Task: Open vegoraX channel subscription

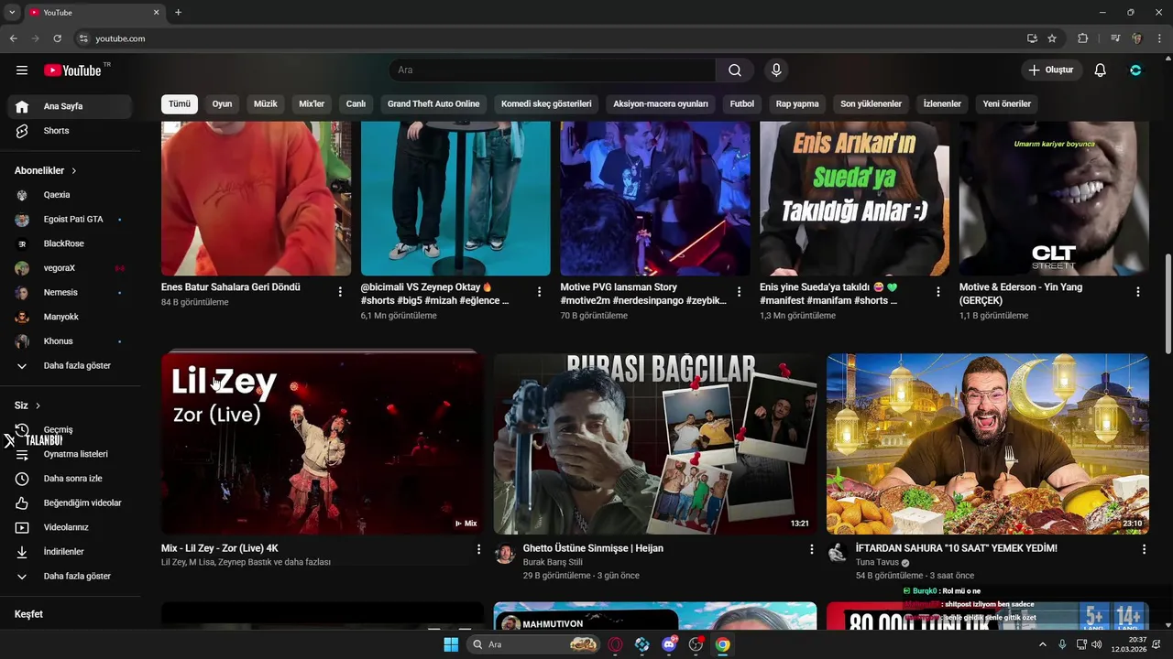Action: [x=71, y=268]
